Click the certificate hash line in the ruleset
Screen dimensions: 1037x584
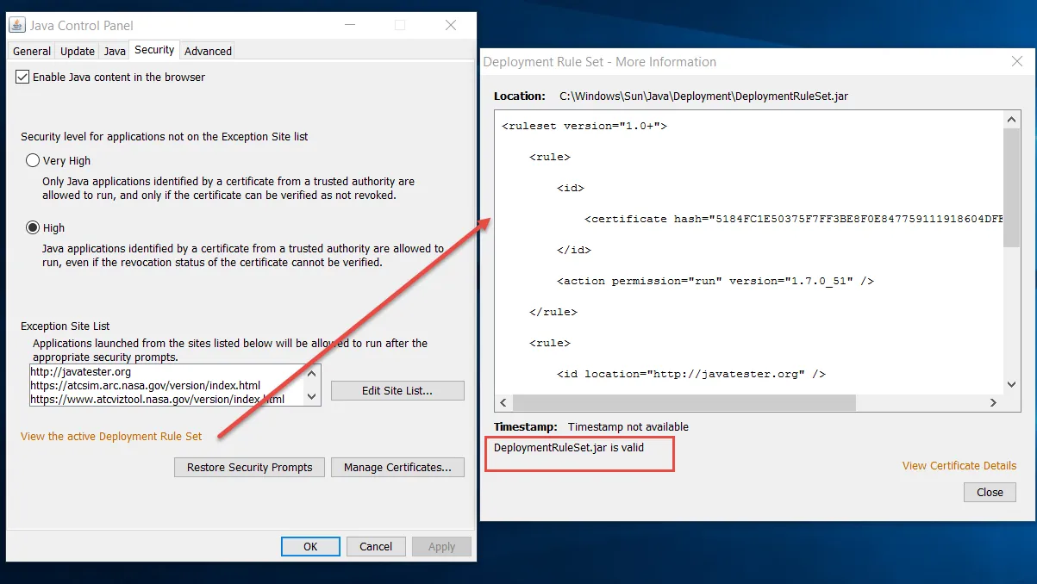(794, 219)
